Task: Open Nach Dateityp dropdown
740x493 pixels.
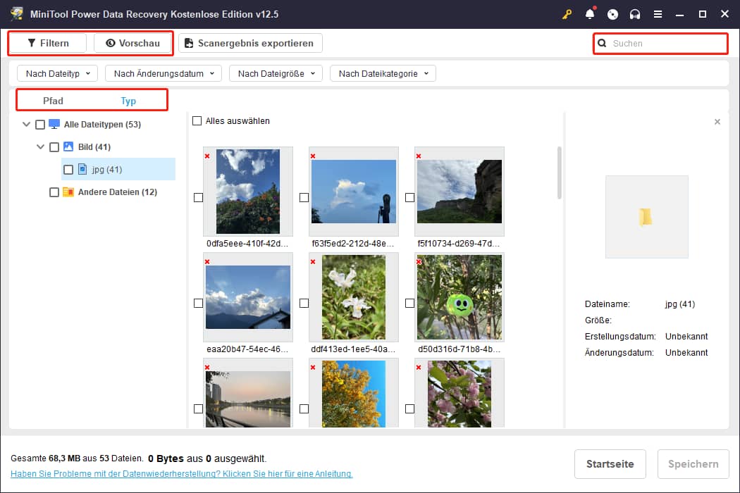Action: (x=58, y=73)
